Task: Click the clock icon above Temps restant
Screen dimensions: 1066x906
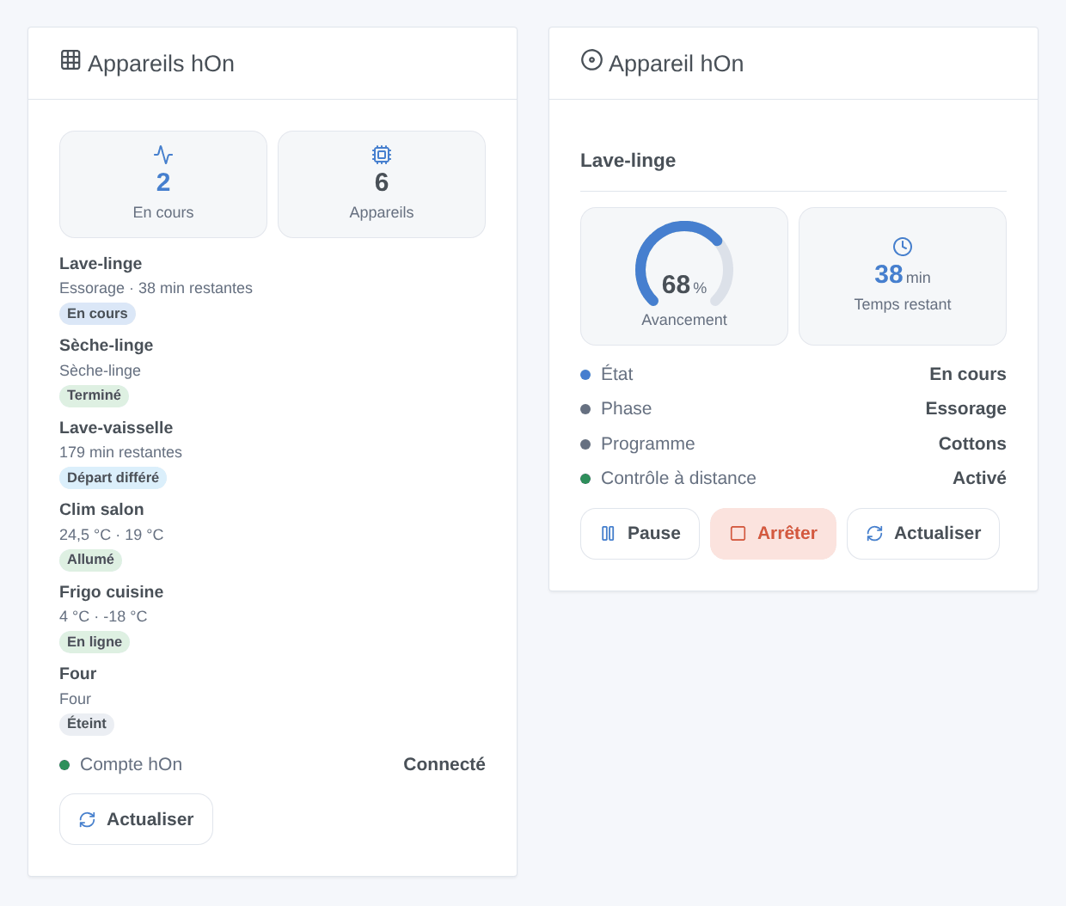Action: pyautogui.click(x=903, y=247)
